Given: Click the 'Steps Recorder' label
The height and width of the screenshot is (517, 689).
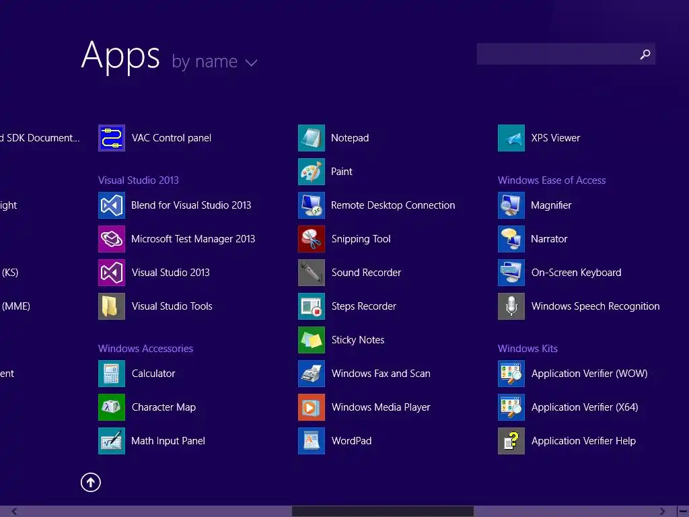Looking at the screenshot, I should (x=364, y=306).
